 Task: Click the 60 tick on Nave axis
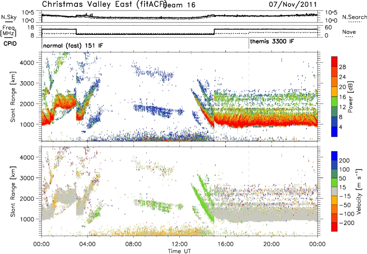click(328, 28)
